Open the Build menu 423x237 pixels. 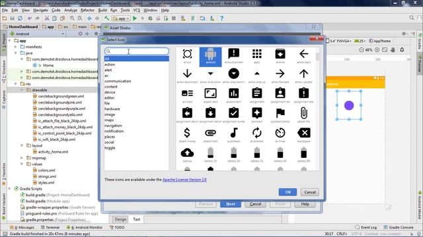pyautogui.click(x=102, y=11)
